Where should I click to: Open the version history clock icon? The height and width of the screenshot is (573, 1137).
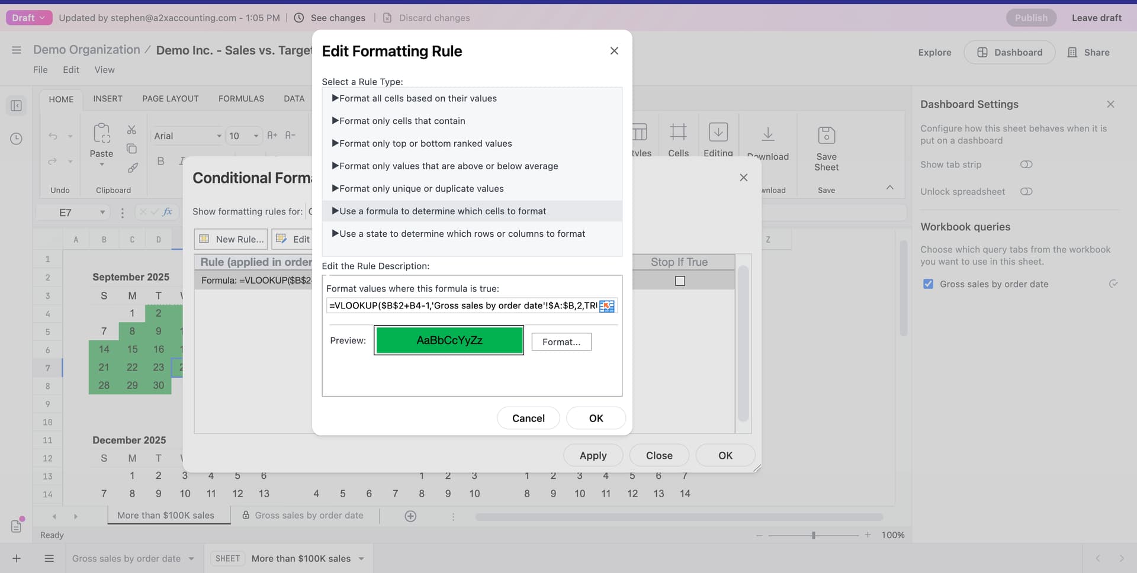pos(16,139)
